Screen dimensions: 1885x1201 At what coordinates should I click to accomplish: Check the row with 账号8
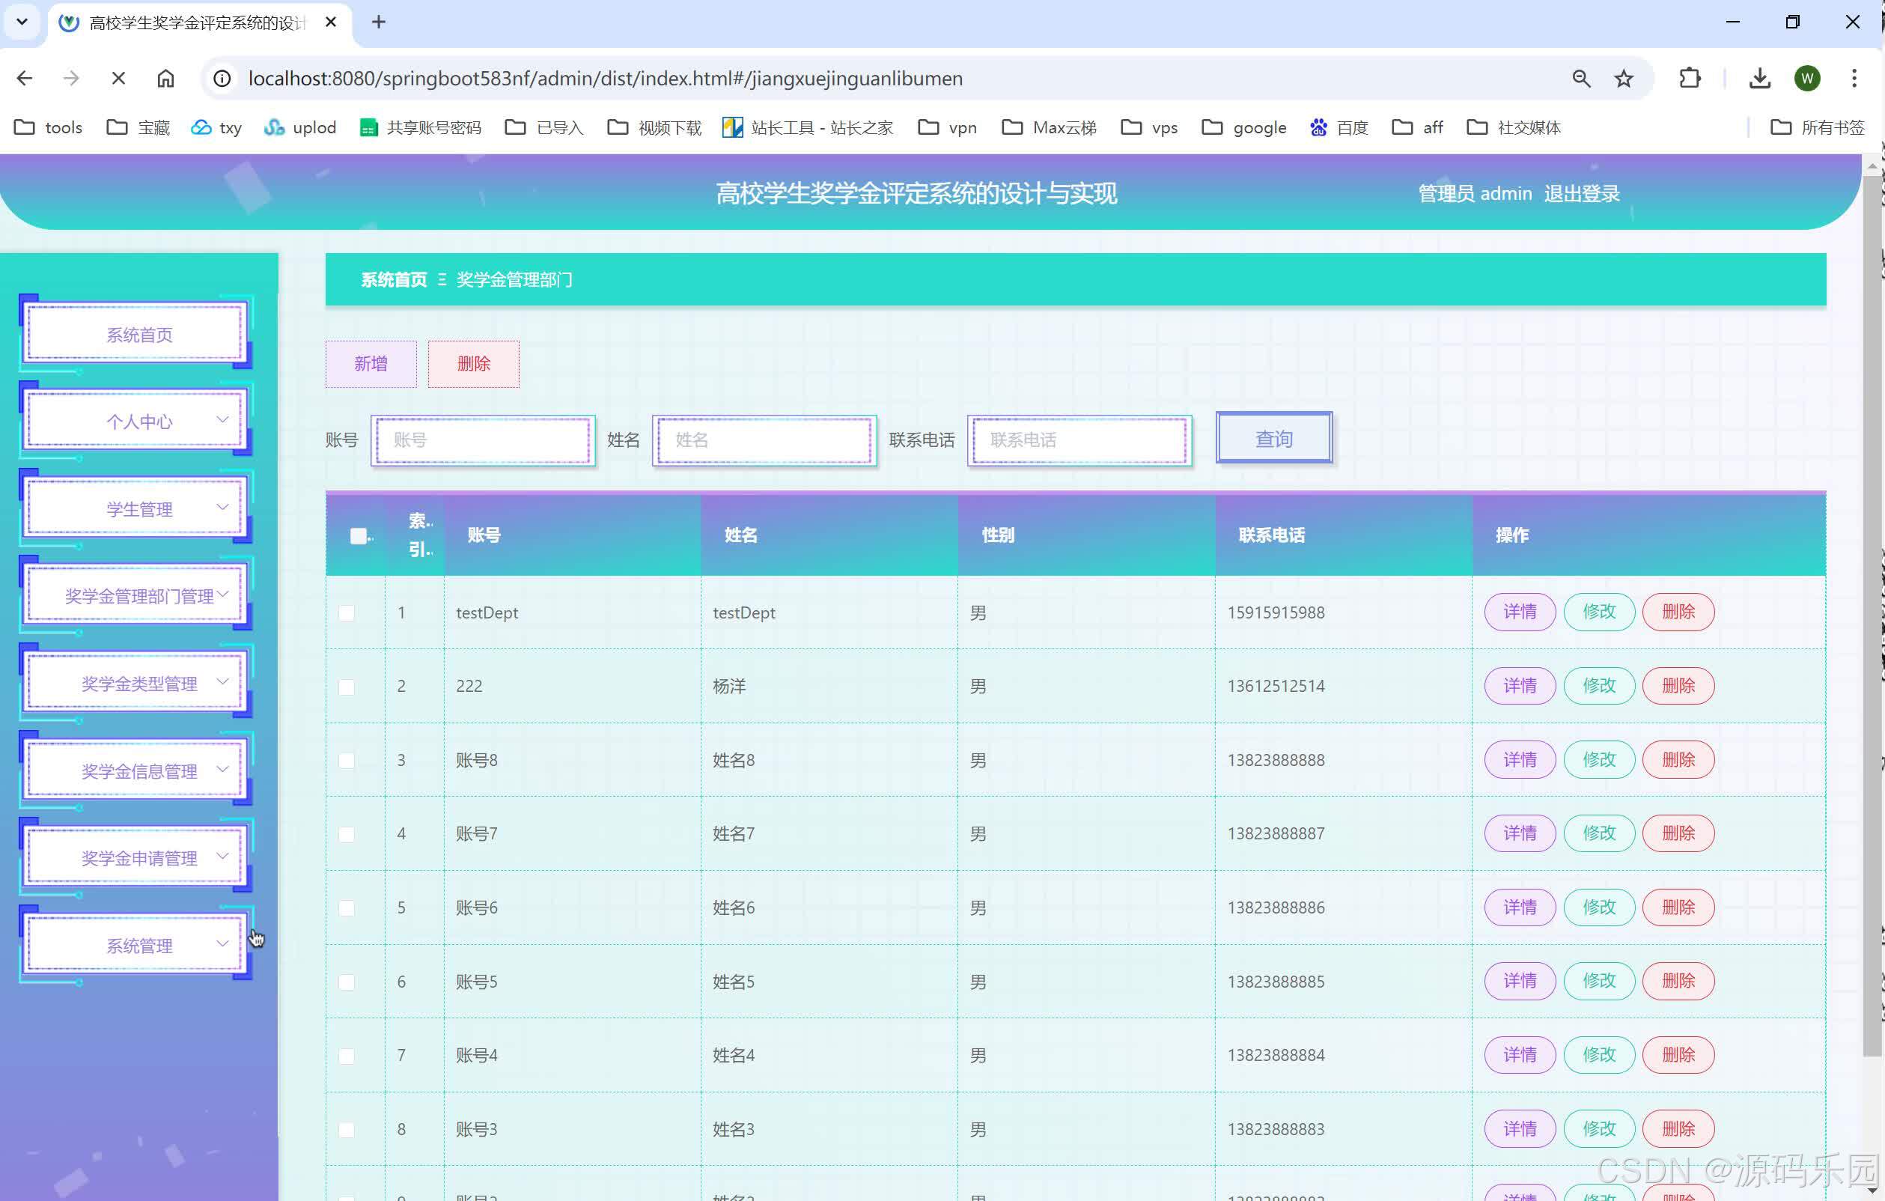coord(347,760)
